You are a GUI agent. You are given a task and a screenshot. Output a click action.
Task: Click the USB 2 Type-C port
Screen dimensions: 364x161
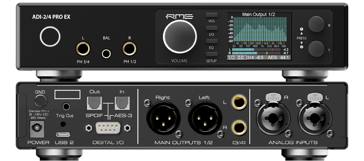pyautogui.click(x=63, y=135)
